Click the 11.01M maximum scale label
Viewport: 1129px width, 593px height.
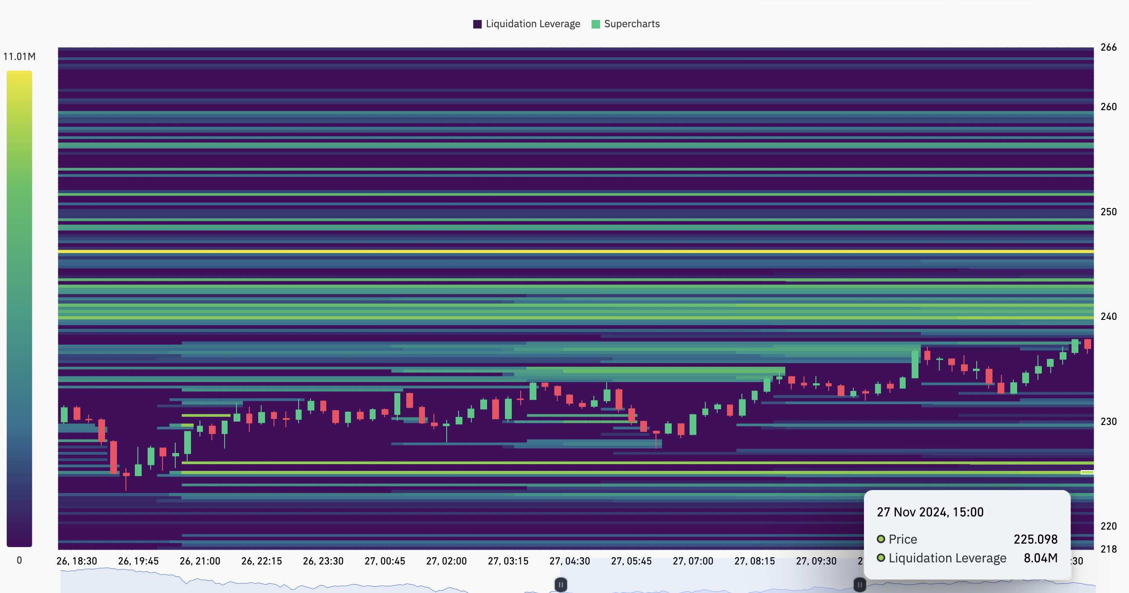click(x=19, y=57)
